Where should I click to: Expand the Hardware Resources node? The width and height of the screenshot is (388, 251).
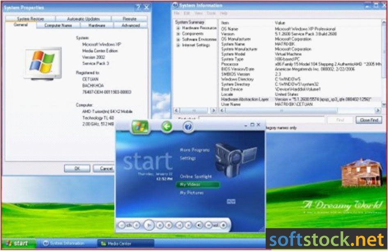(x=178, y=28)
